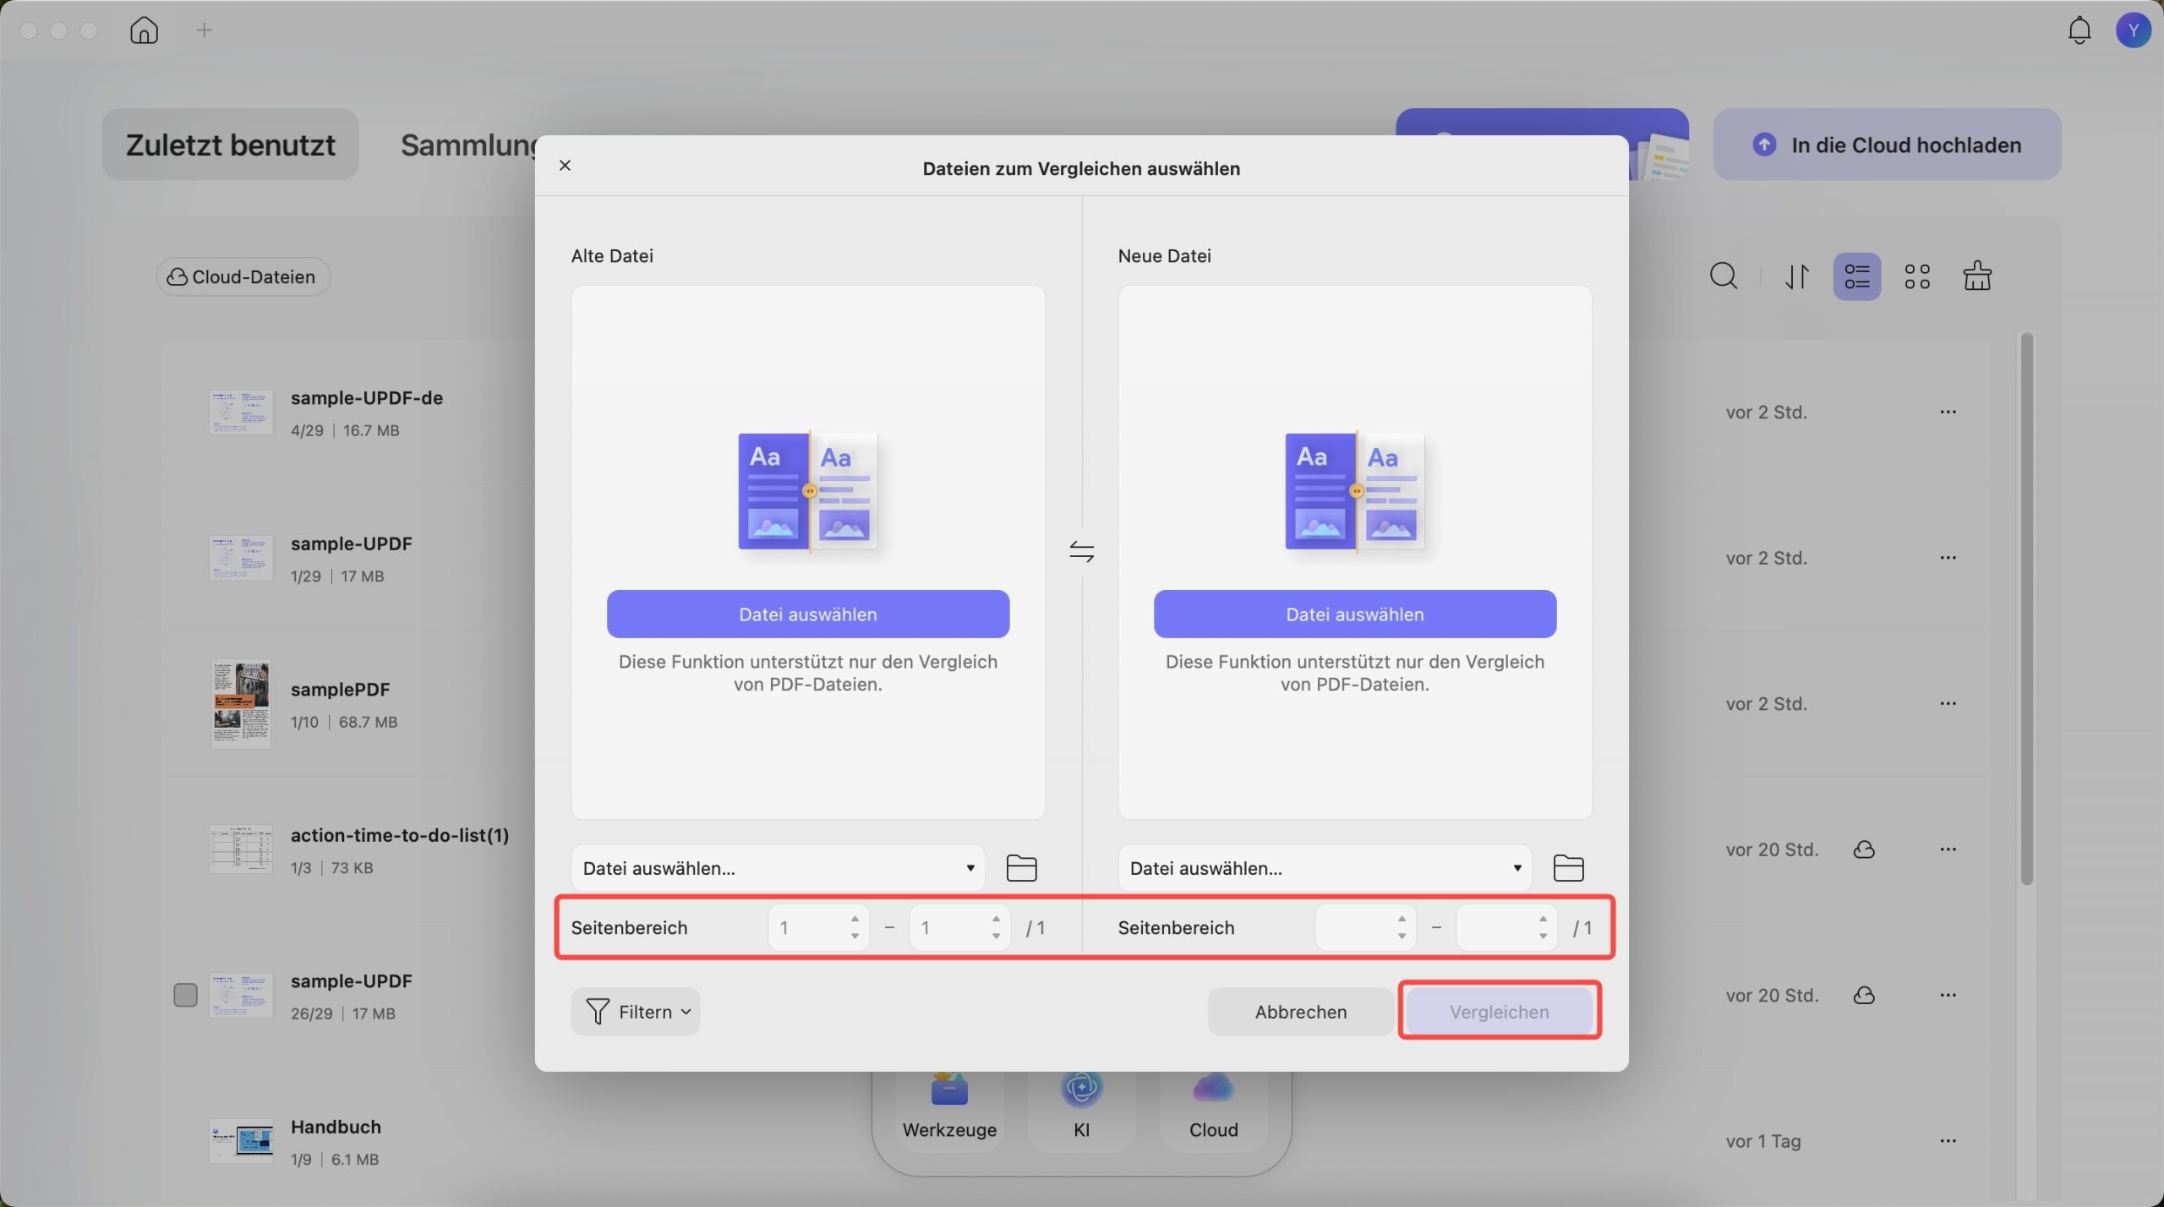The width and height of the screenshot is (2164, 1207).
Task: Select the Sammlung tab
Action: click(x=470, y=145)
